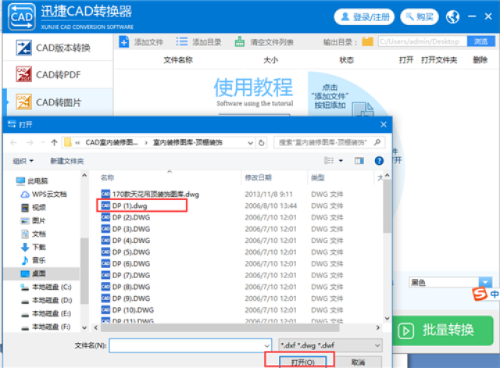Go back in the Open dialog

click(x=14, y=142)
